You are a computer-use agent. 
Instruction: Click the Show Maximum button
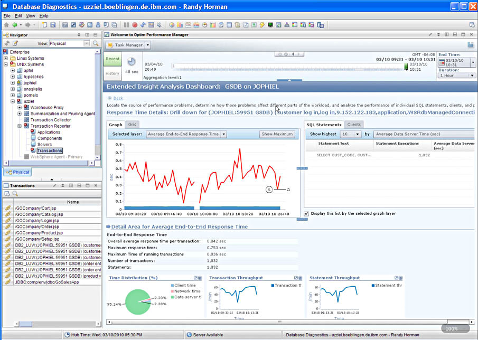click(x=277, y=134)
